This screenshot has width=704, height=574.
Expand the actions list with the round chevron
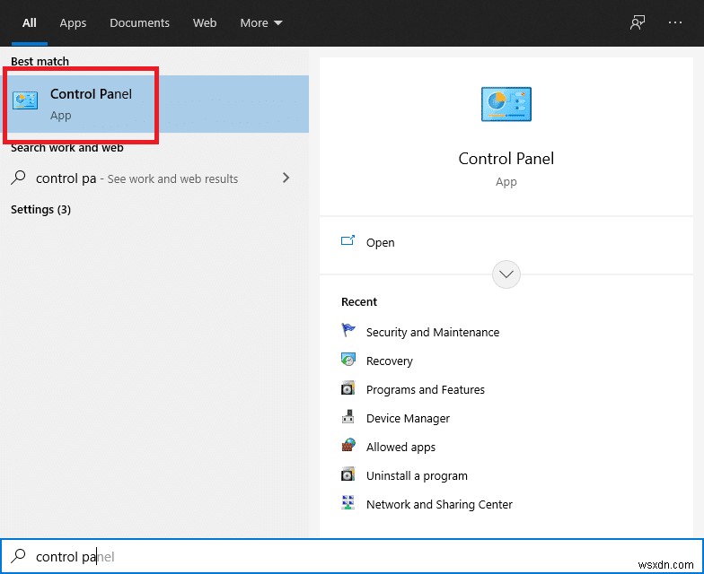tap(506, 274)
